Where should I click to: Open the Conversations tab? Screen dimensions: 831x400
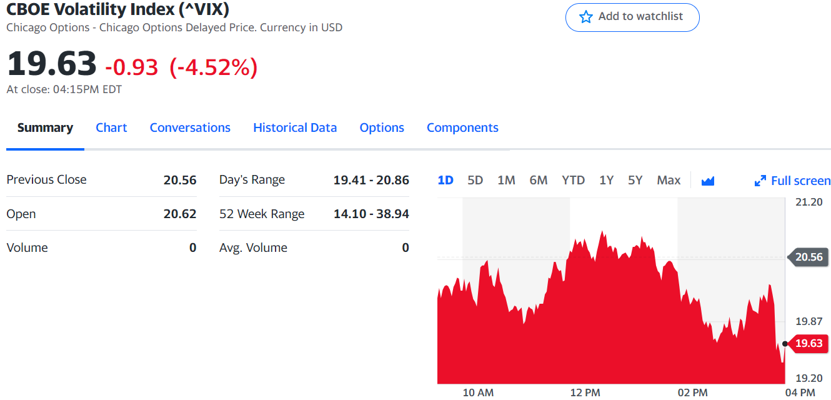pyautogui.click(x=190, y=127)
